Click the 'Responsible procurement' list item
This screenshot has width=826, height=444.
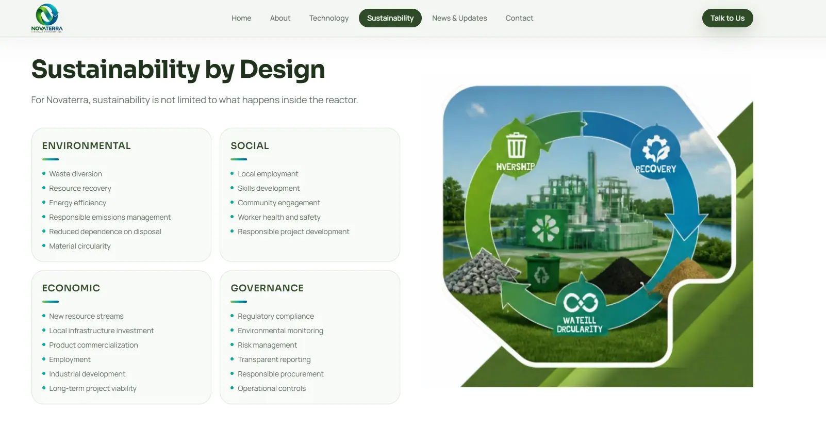280,374
